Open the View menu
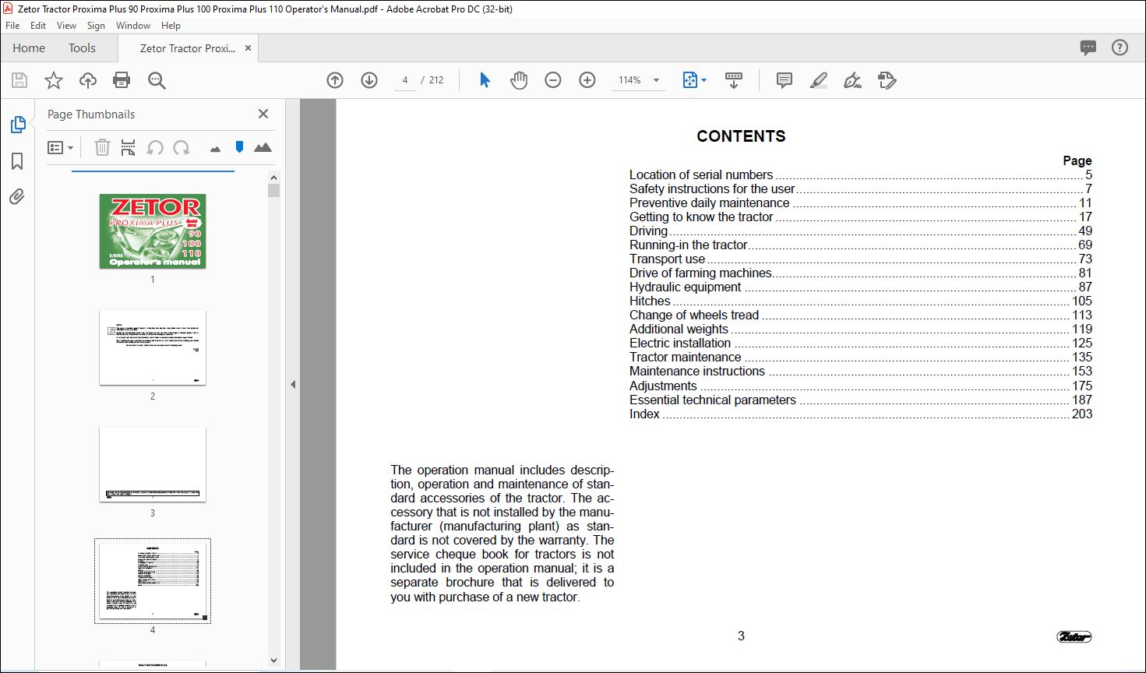 pyautogui.click(x=67, y=26)
